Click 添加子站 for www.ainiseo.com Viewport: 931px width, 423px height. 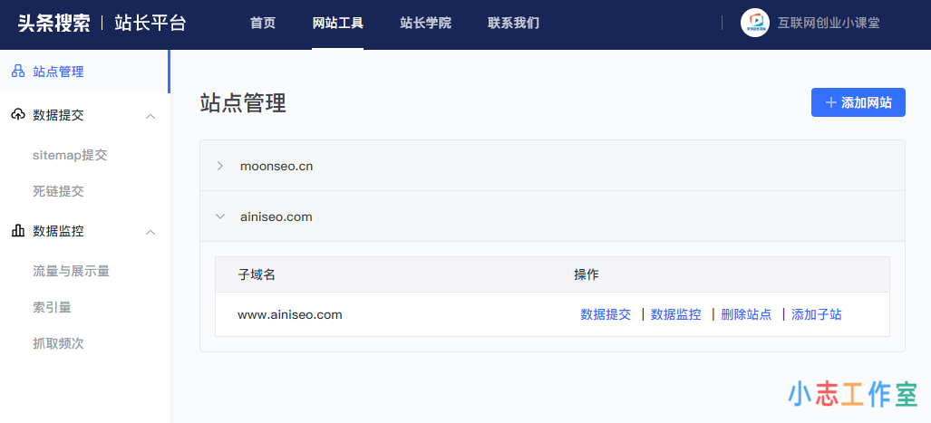coord(817,314)
